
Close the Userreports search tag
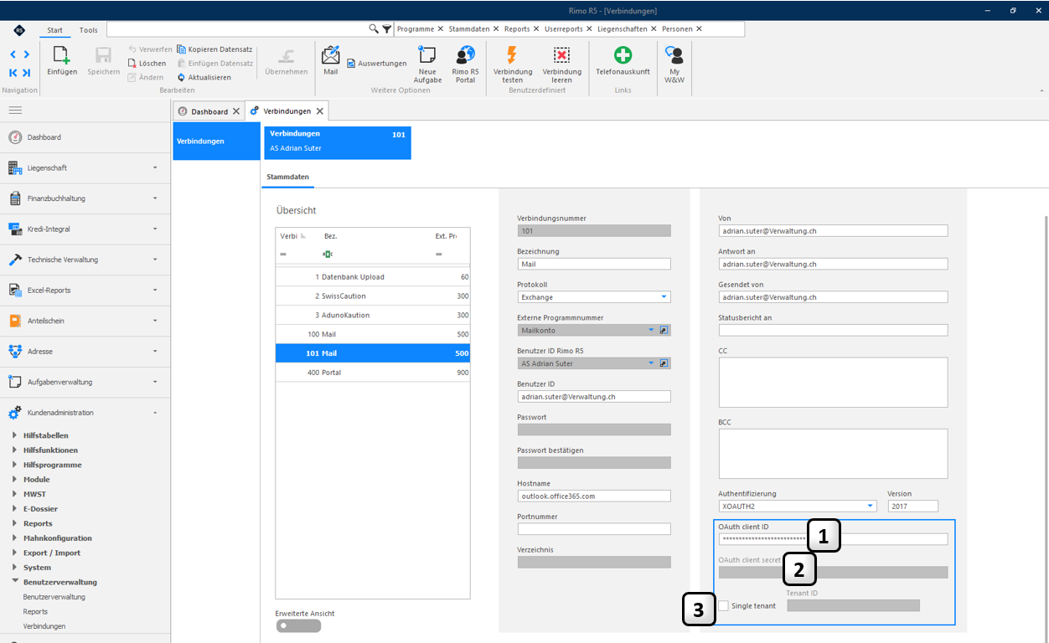(589, 28)
